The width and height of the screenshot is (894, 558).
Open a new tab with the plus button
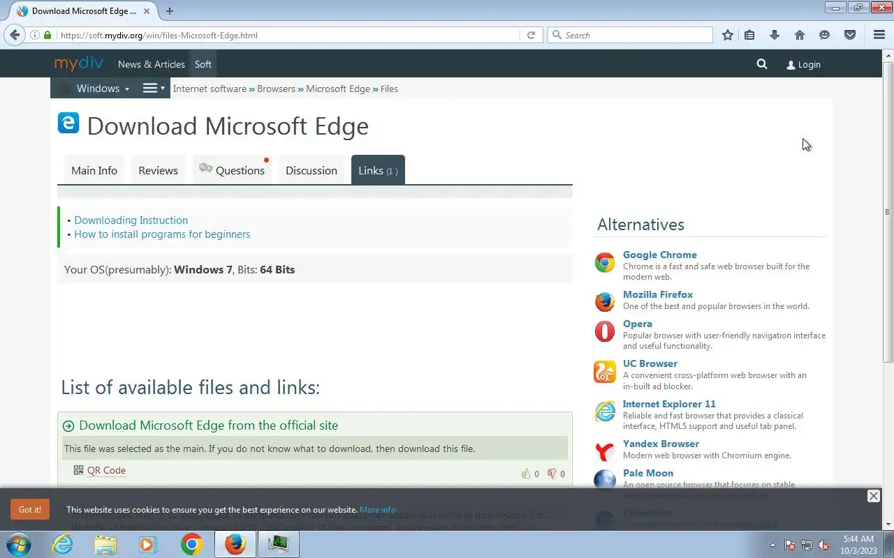(169, 11)
